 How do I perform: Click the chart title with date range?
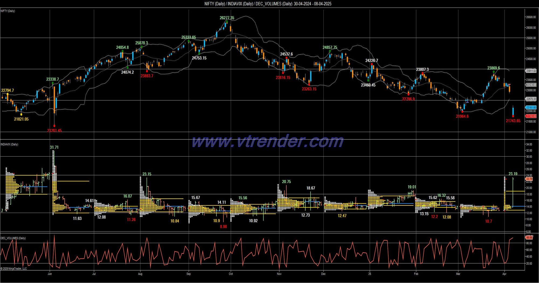coord(268,4)
